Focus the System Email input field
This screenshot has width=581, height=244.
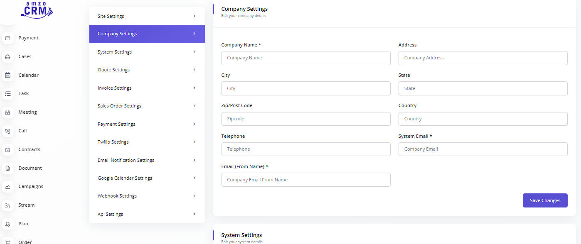[x=483, y=149]
